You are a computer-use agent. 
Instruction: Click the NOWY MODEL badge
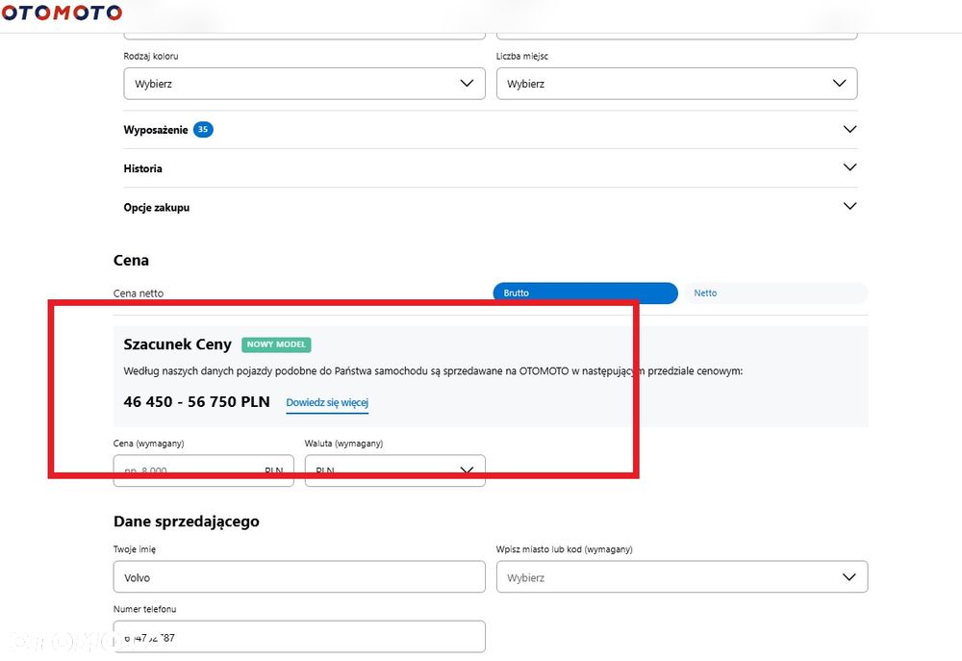(x=276, y=344)
